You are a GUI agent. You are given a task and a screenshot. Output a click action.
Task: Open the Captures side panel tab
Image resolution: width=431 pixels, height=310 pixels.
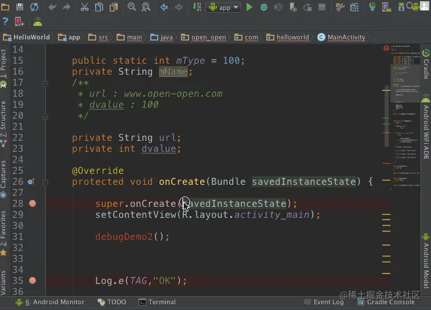point(3,178)
